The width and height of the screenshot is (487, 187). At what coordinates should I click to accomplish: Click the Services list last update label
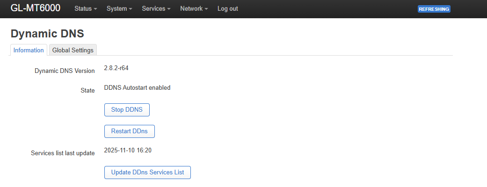[63, 153]
